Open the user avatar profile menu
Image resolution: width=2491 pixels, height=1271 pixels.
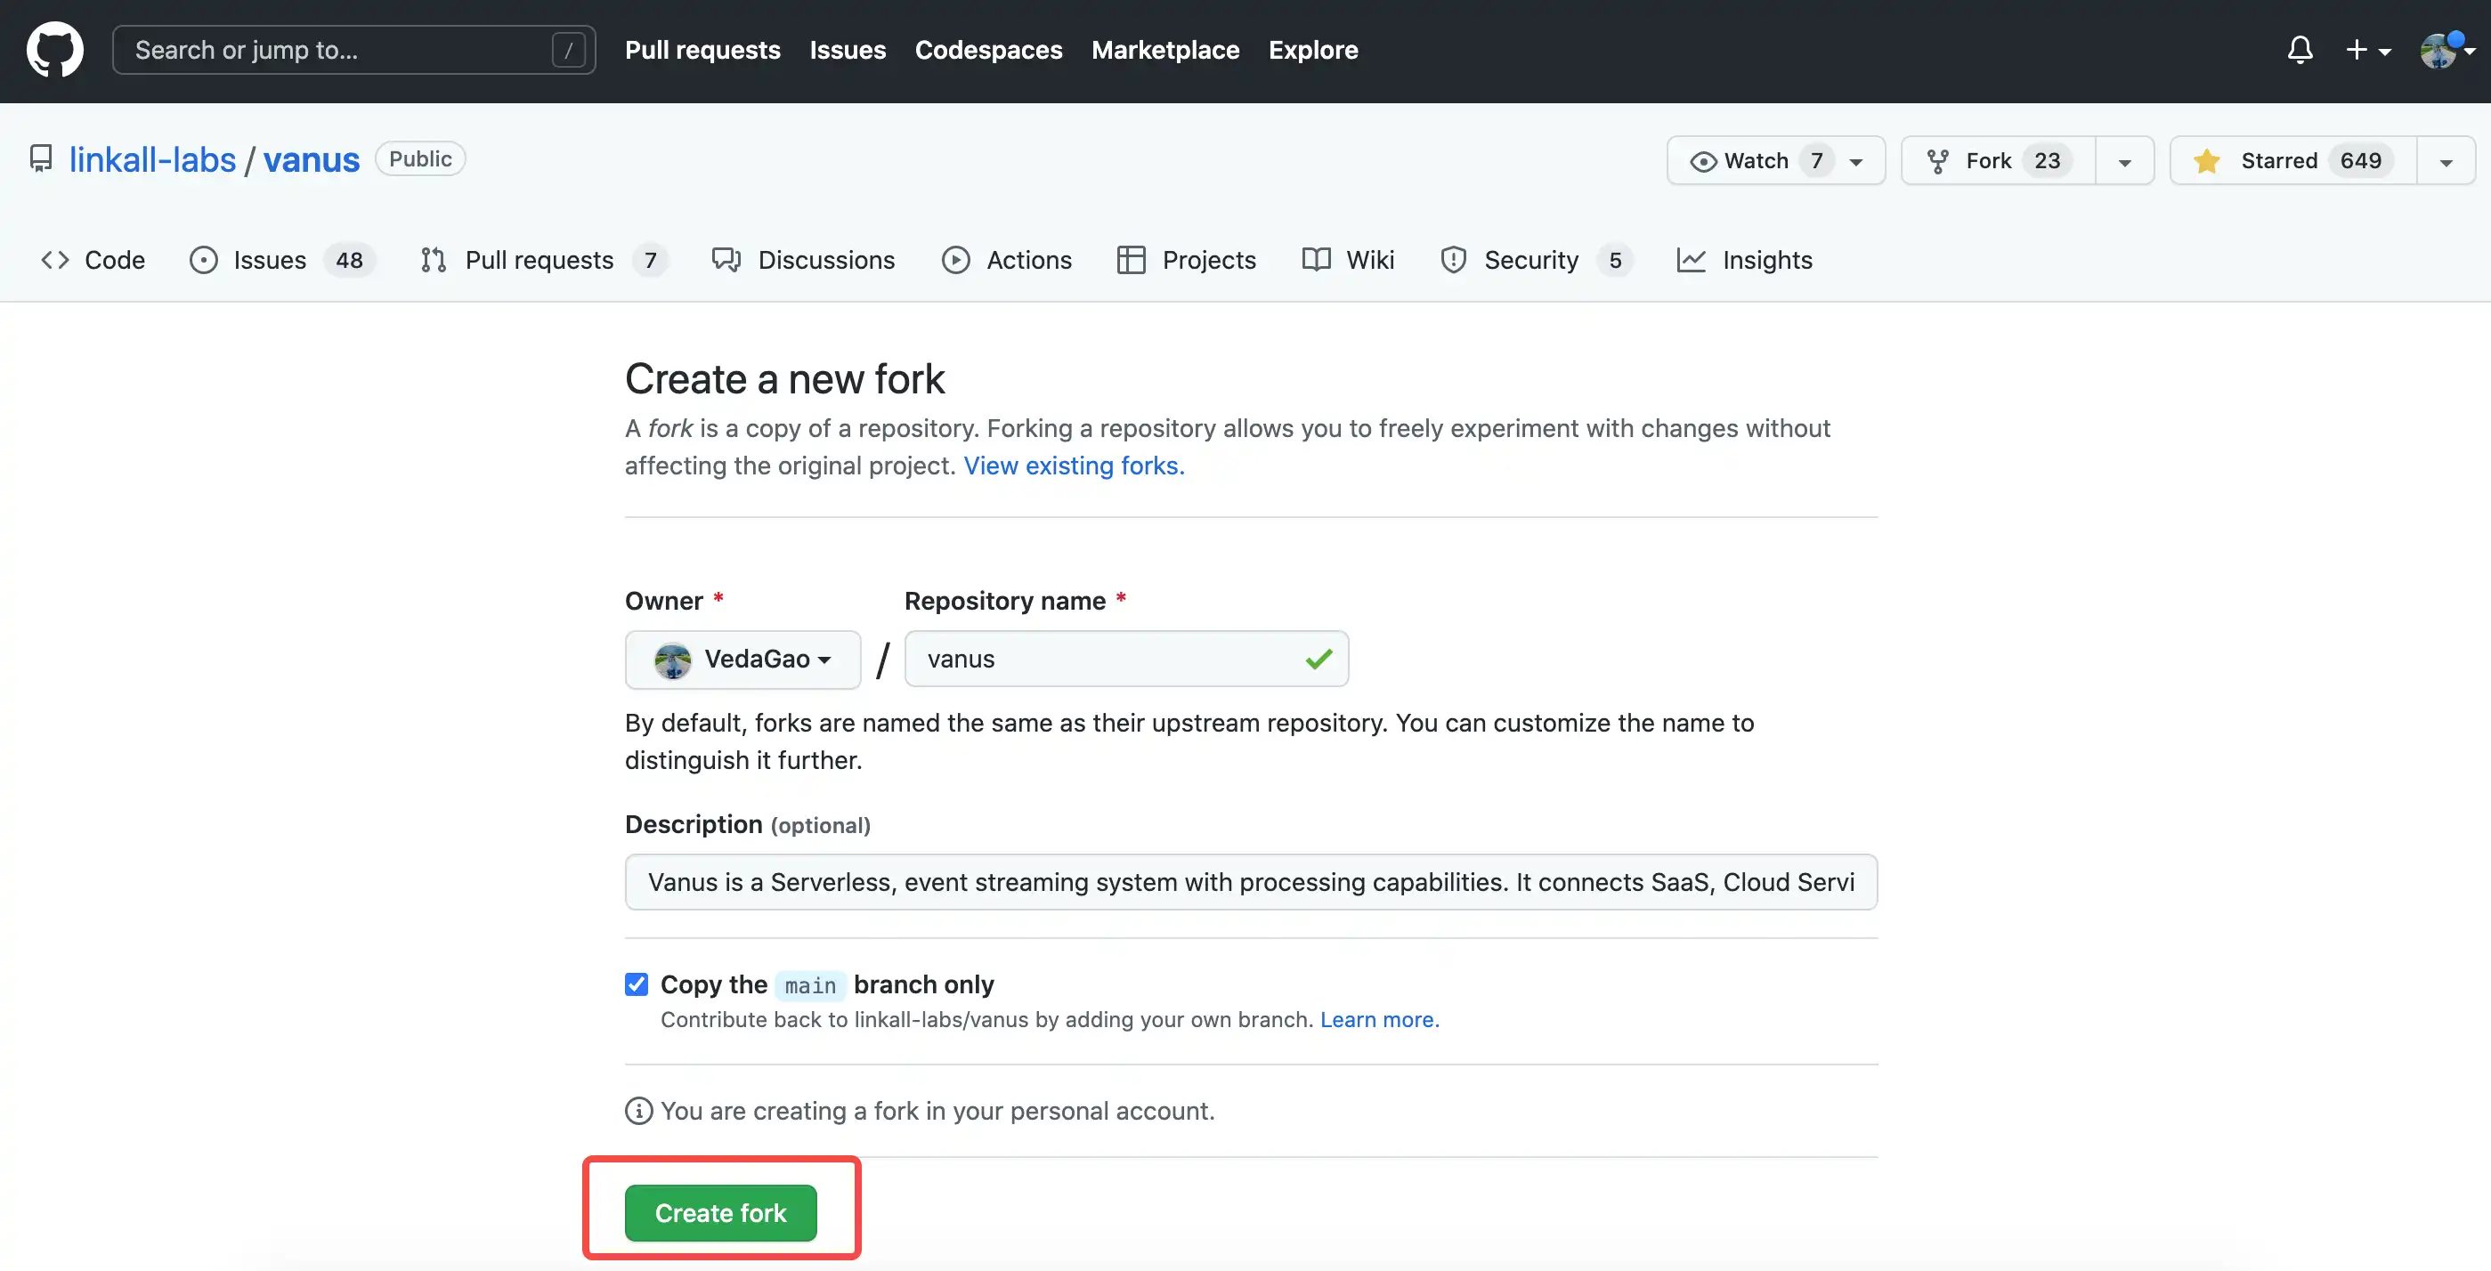click(2446, 49)
